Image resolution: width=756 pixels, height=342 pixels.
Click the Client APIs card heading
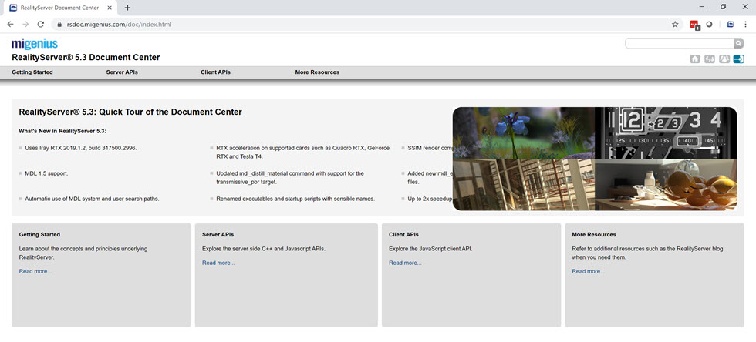point(403,235)
